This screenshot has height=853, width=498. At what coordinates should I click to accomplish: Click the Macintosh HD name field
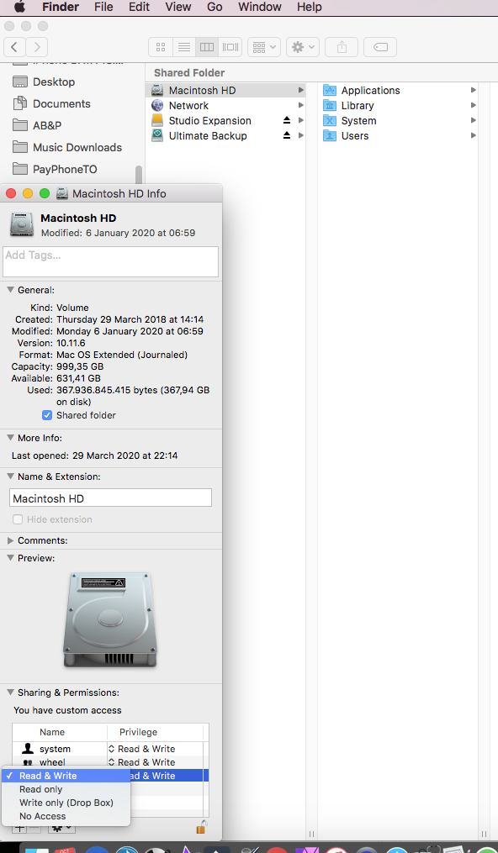(x=110, y=498)
